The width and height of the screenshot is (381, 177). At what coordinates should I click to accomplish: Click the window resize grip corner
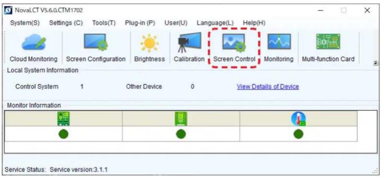(375, 171)
